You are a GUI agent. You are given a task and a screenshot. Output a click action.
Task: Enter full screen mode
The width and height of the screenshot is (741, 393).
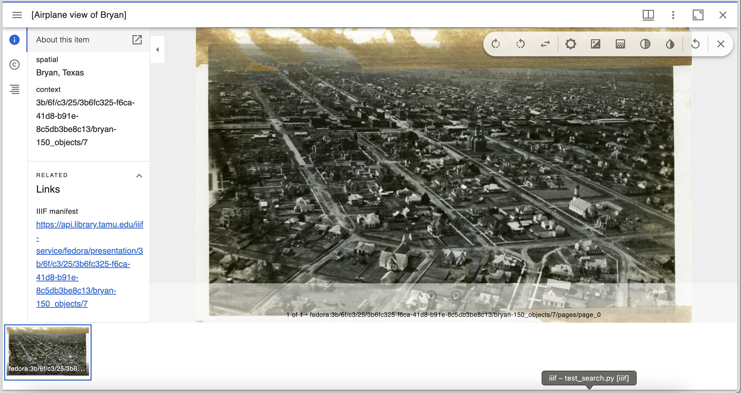(x=698, y=15)
